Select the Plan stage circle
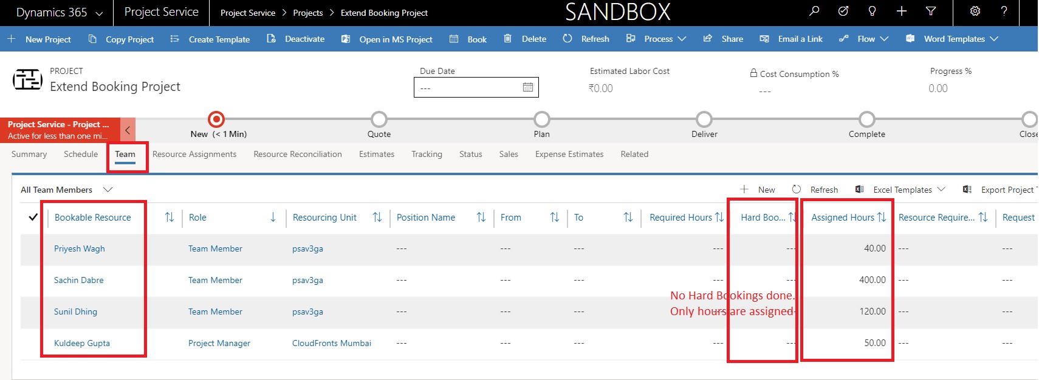 541,119
